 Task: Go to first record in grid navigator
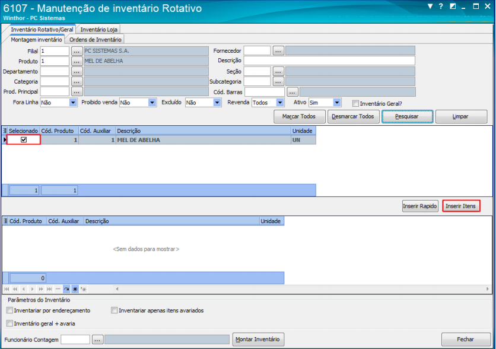tap(7, 289)
